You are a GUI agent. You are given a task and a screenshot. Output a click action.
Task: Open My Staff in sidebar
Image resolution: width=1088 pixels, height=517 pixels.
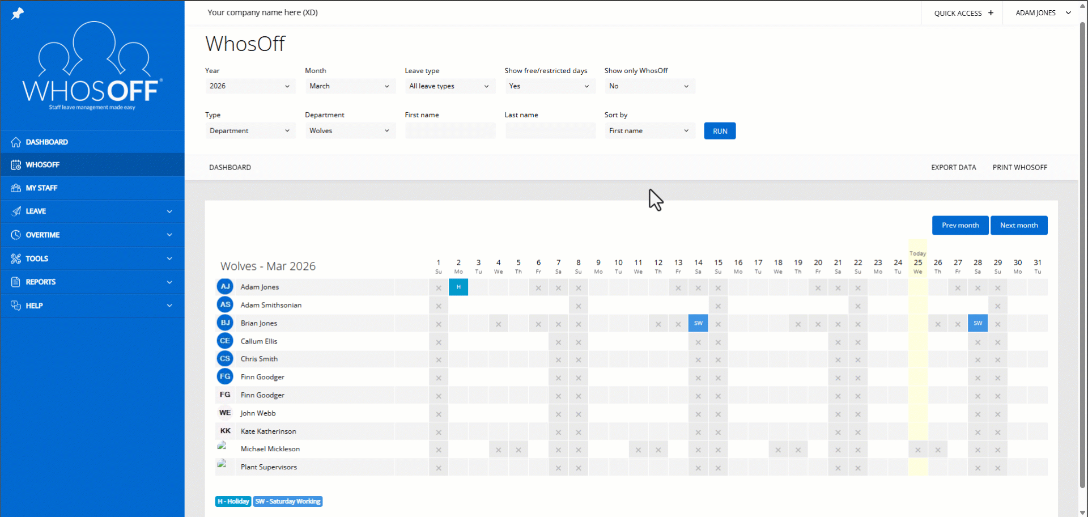[x=92, y=188]
